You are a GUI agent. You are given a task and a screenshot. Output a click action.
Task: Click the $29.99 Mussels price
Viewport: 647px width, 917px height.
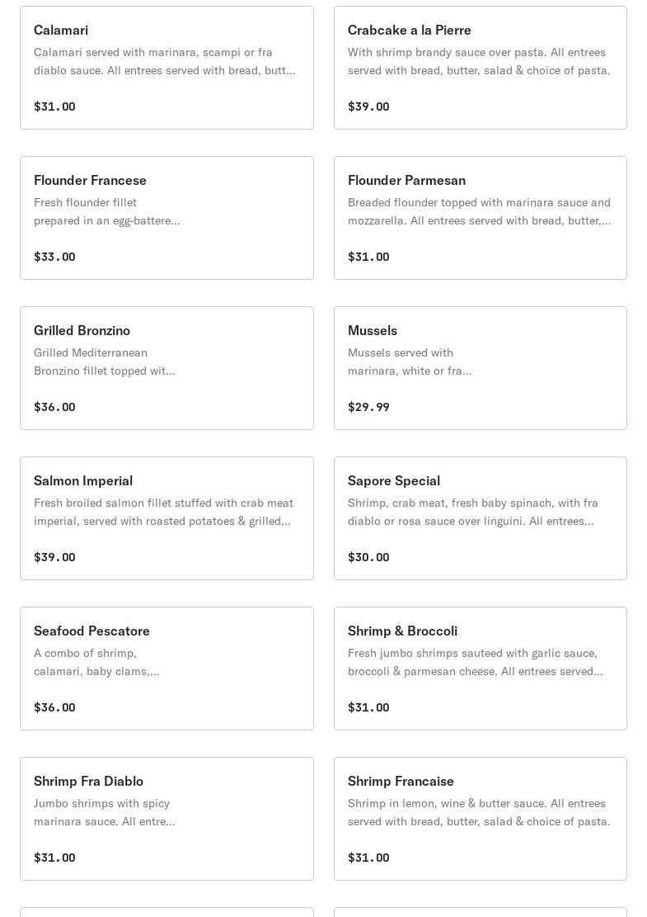coord(368,407)
